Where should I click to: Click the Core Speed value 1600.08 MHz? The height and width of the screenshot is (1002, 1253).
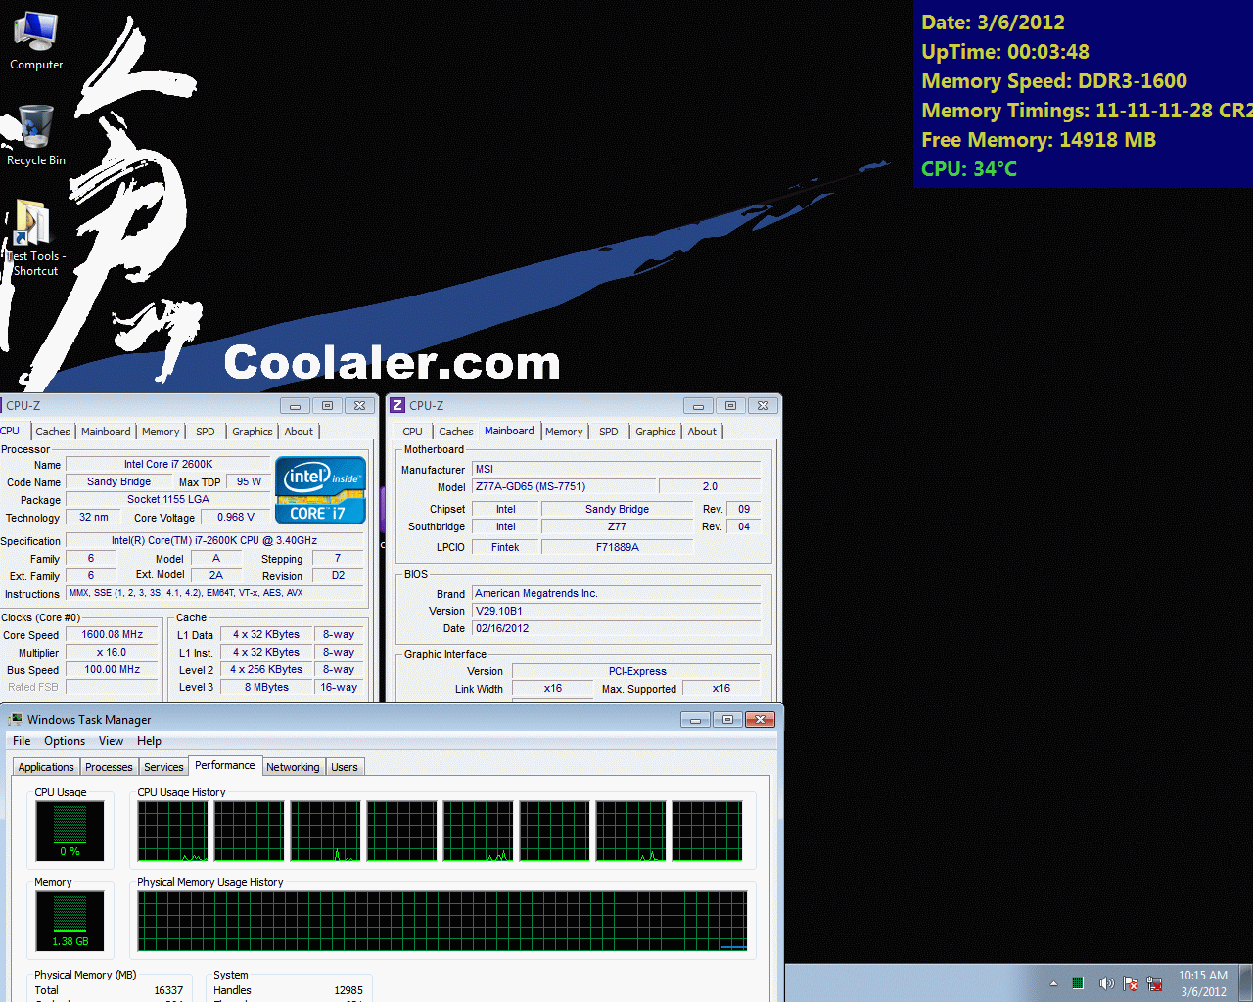pos(113,634)
